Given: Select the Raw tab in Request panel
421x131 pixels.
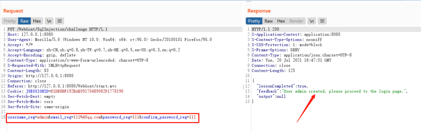Looking at the screenshot, I should [25, 21].
